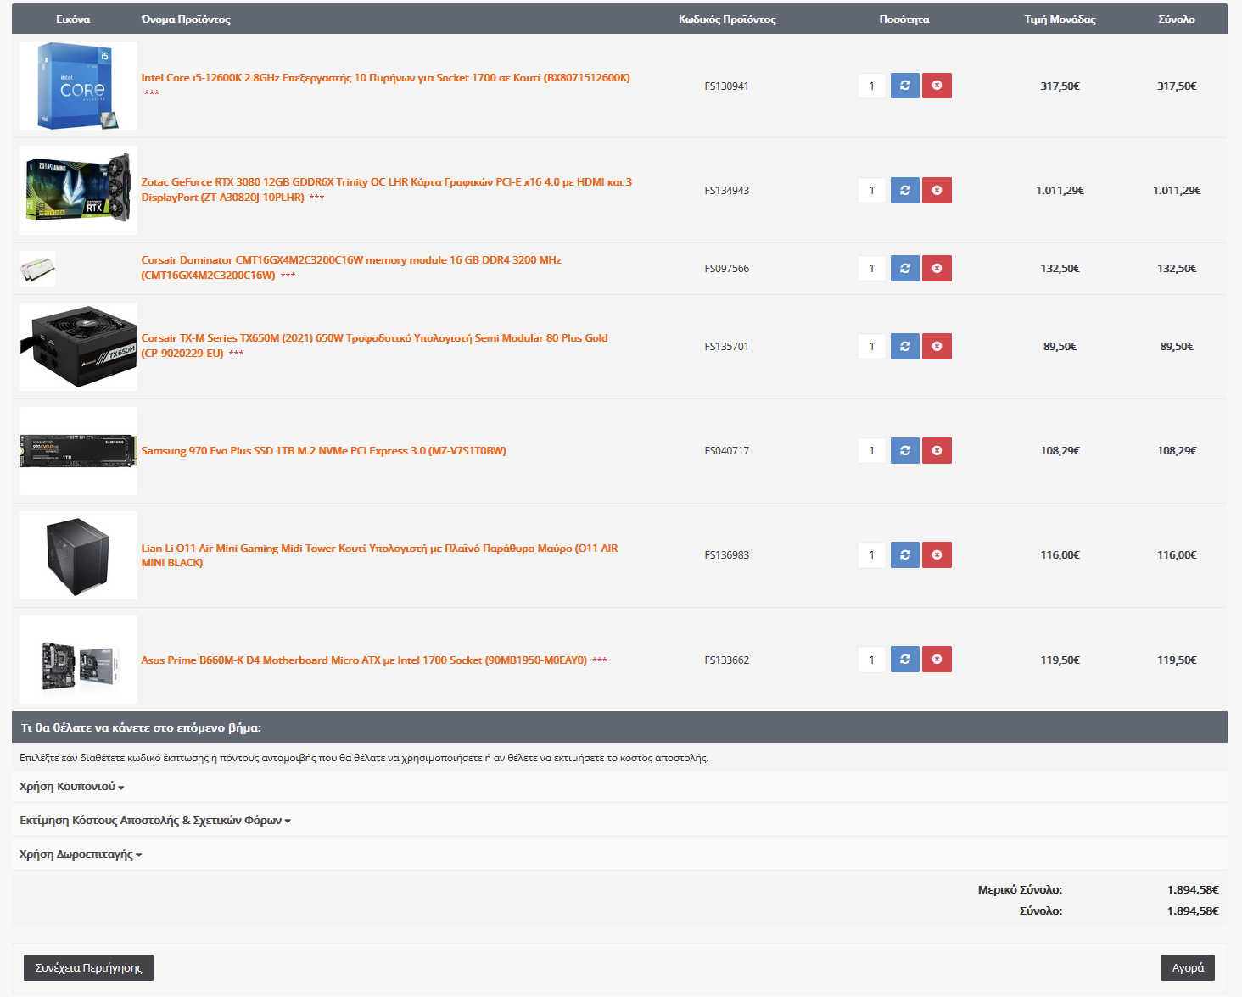Image resolution: width=1242 pixels, height=997 pixels.
Task: Update quantity for Samsung 970 Evo Plus
Action: pos(905,450)
